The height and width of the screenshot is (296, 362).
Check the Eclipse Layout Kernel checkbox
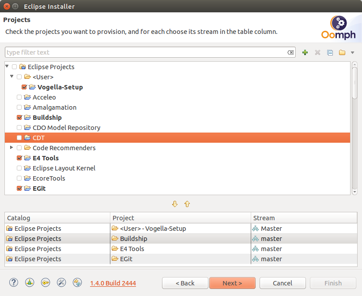click(x=19, y=168)
